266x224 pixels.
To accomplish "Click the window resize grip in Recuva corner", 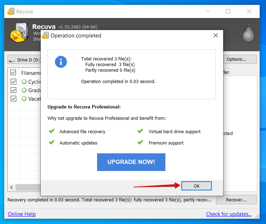I will click(257, 216).
